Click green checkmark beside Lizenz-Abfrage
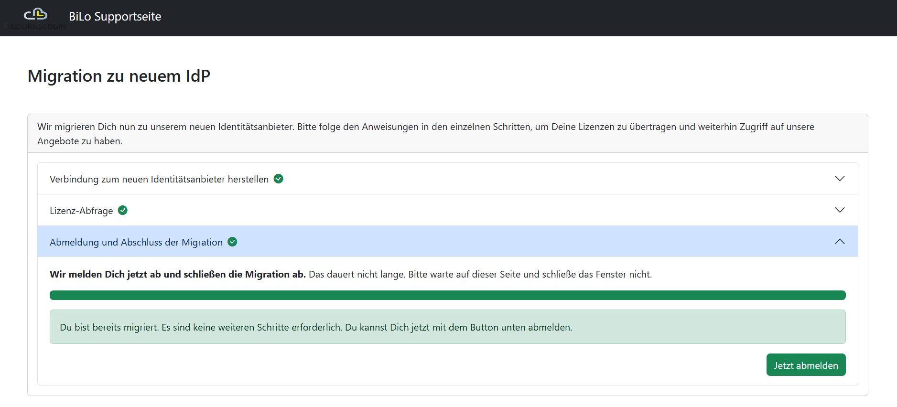 tap(123, 210)
